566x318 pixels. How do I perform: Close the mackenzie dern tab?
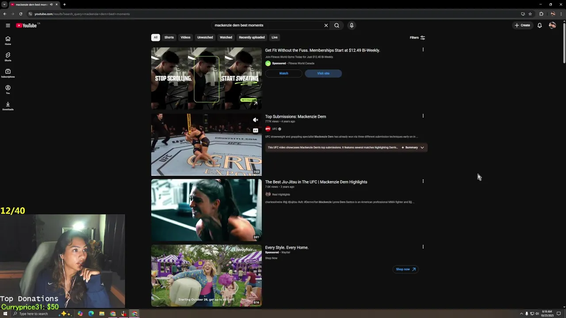pos(56,4)
